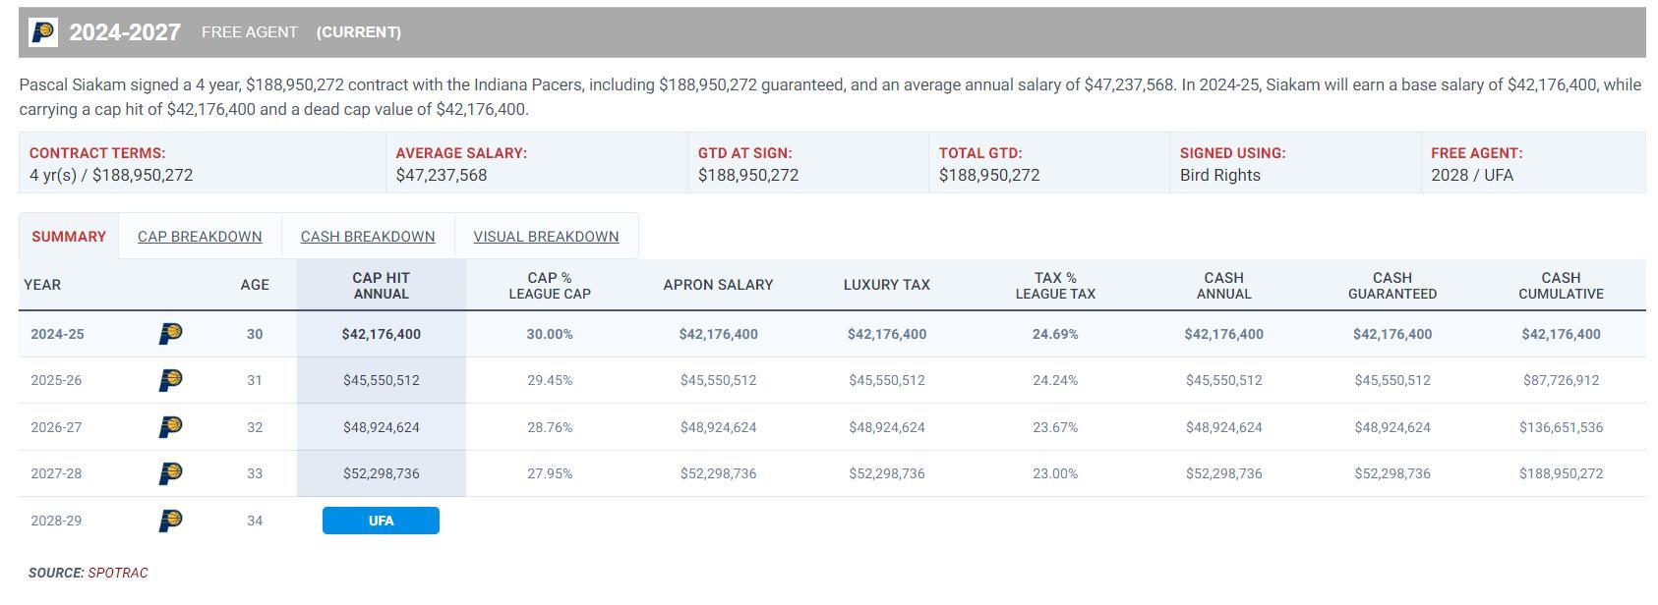Click the $52,298,736 cap hit cell
Viewport: 1658px width, 605px height.
coord(381,473)
